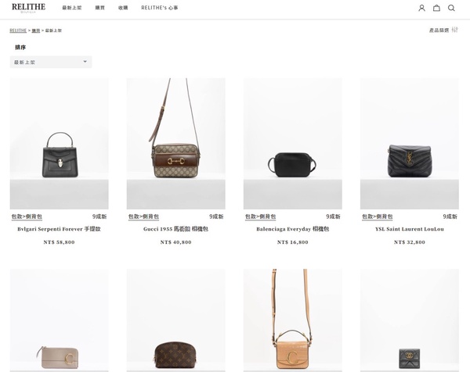Click the 9成新 label on YSL card
Screen dimensions: 470x372
point(450,216)
